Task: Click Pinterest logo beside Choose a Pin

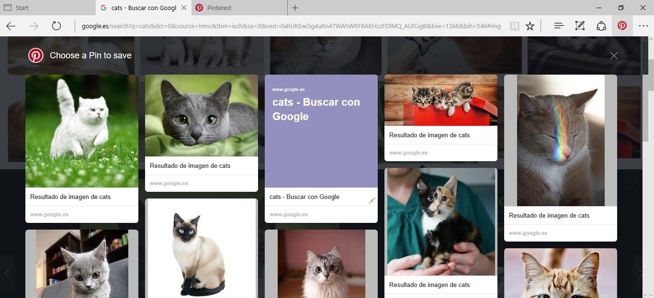Action: [x=35, y=55]
